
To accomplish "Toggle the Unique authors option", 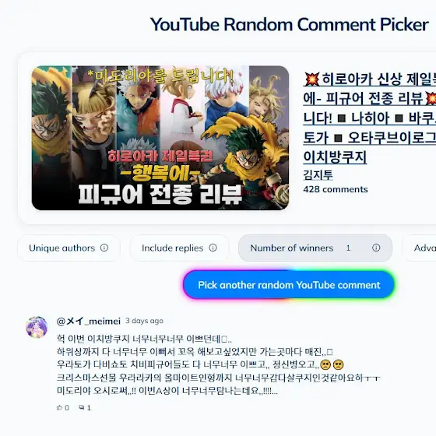I will point(69,248).
